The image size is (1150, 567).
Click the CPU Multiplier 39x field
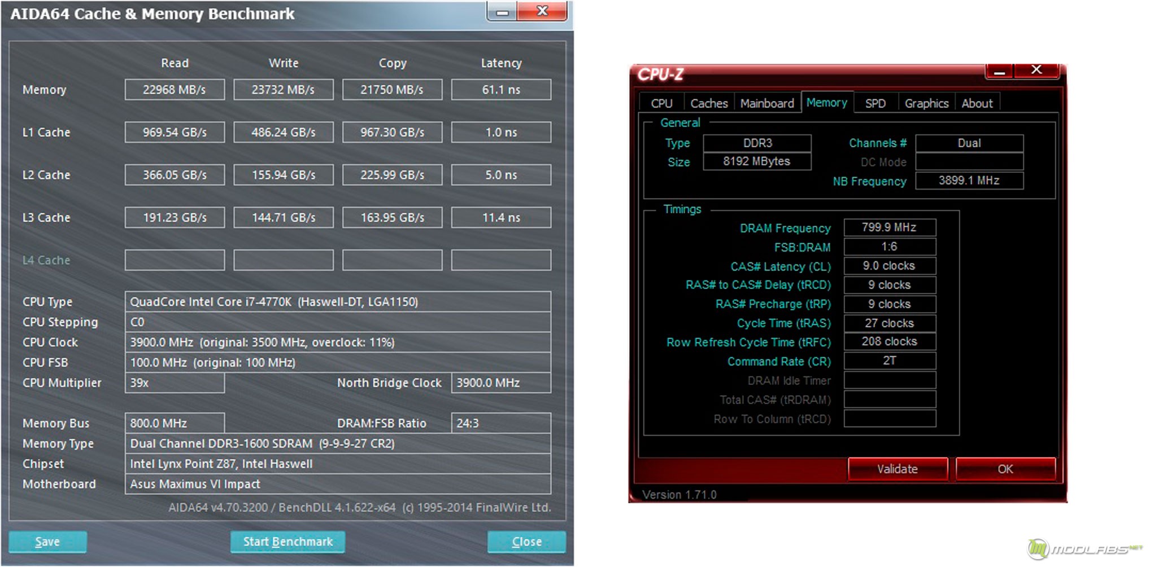pos(175,383)
